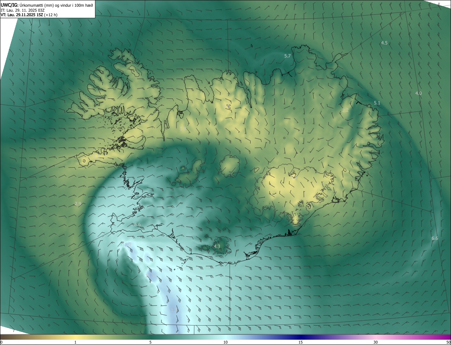Viewport: 451px width, 345px height.
Task: Select the 50 tick on the color scale
Action: coord(448,342)
